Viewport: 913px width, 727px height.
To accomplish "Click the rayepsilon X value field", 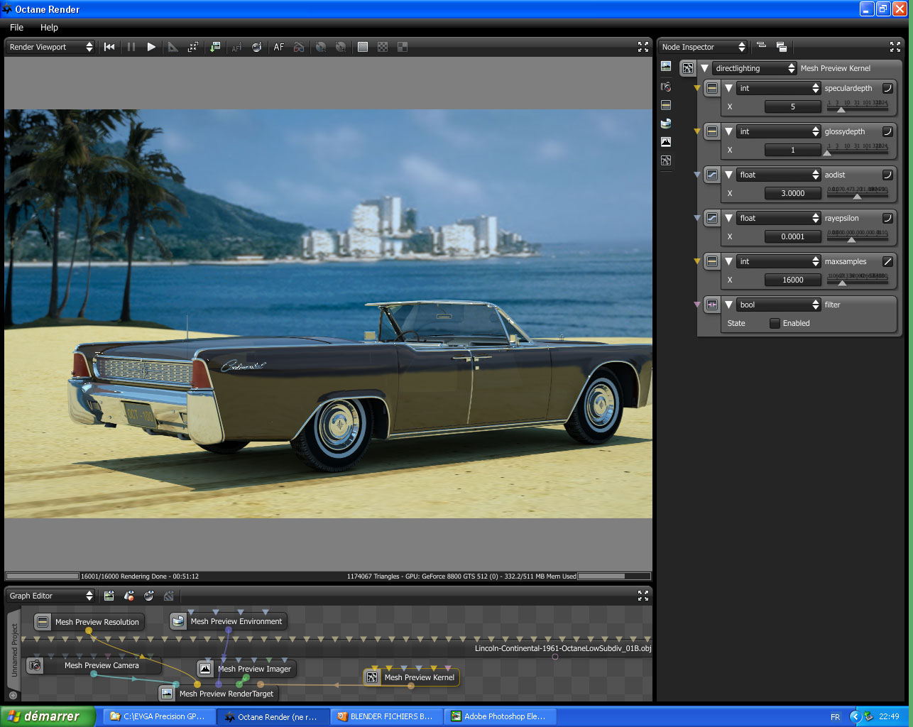I will [x=793, y=236].
